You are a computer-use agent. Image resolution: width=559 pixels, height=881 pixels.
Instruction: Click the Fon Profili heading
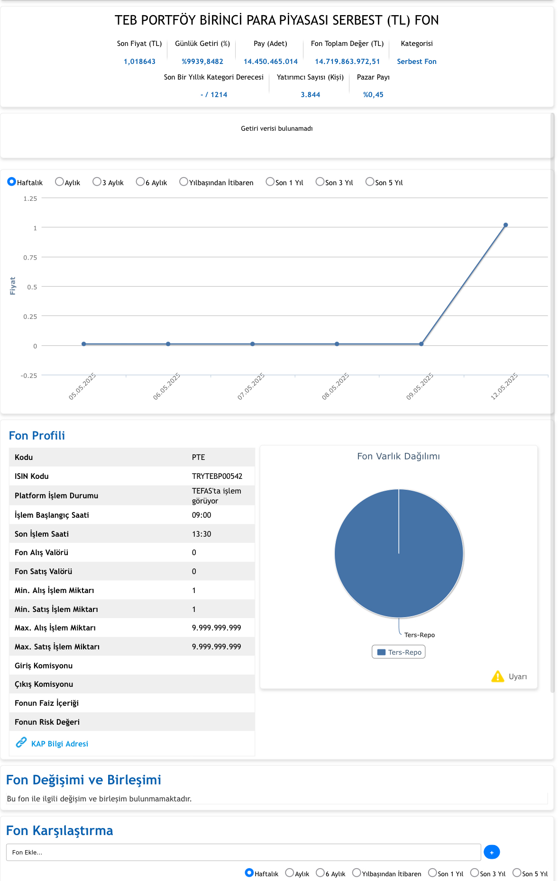coord(37,436)
